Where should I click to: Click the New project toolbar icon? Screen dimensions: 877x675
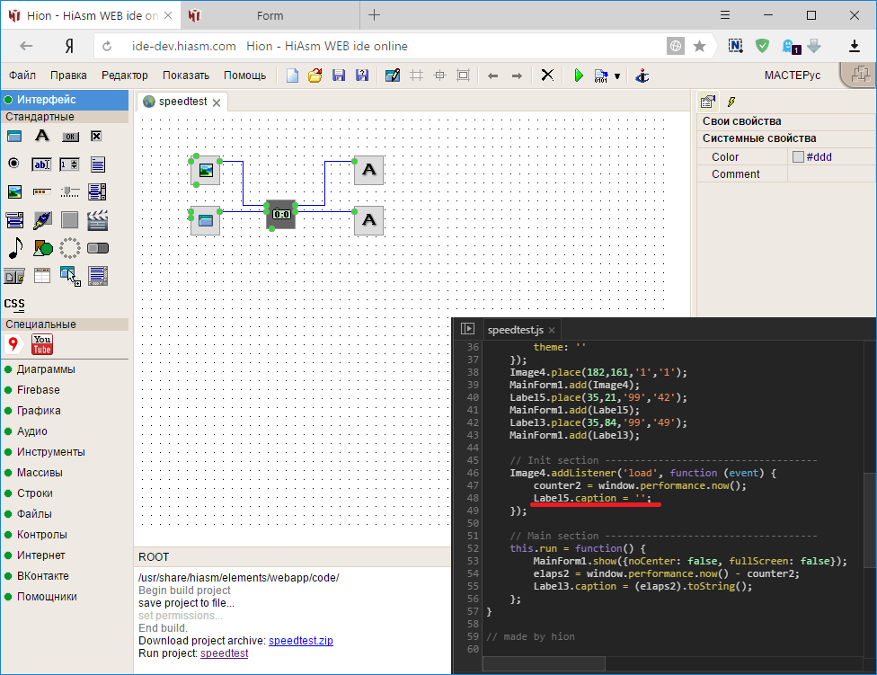[292, 75]
